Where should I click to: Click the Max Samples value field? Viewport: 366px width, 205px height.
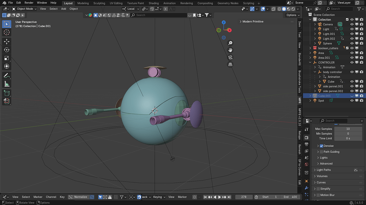pyautogui.click(x=348, y=129)
